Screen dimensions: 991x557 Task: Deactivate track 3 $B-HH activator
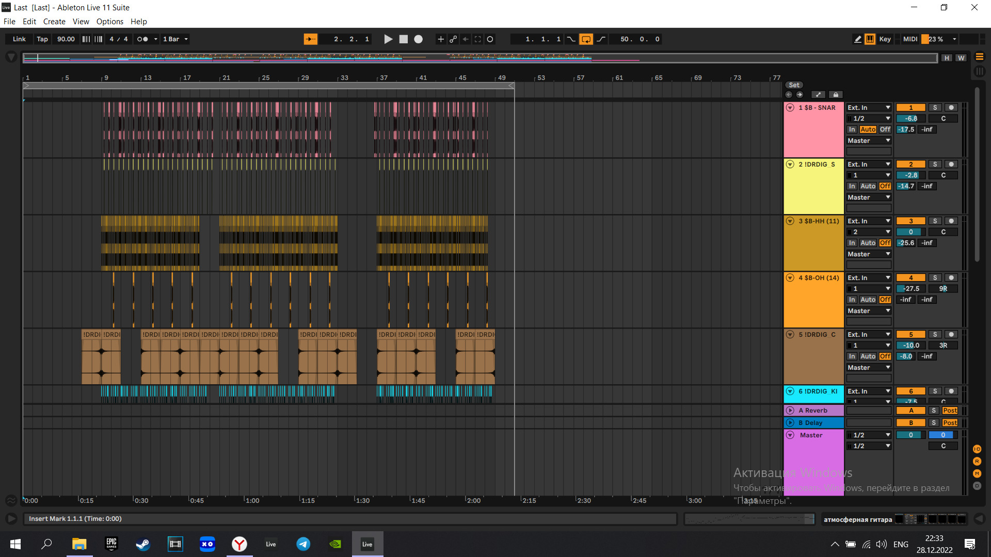click(x=911, y=221)
